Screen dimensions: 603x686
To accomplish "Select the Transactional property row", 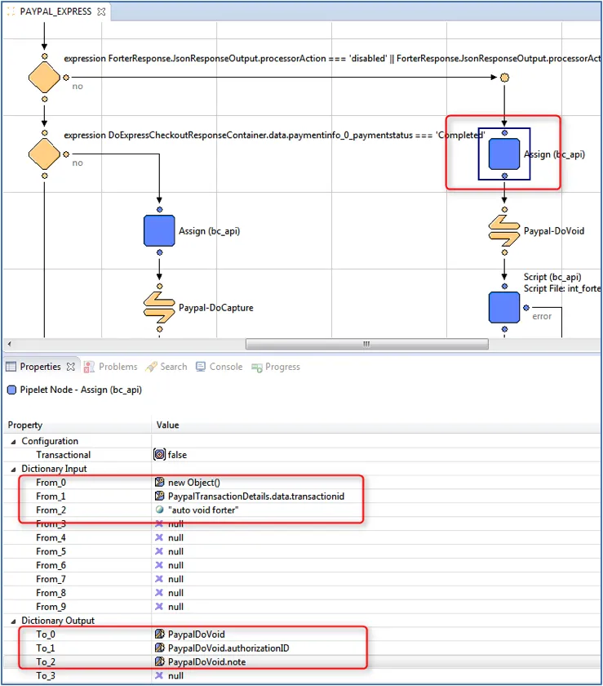I will click(x=302, y=455).
